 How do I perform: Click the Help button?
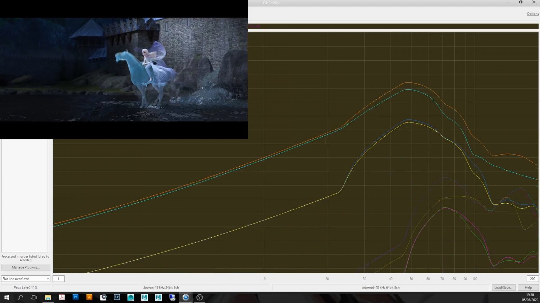pyautogui.click(x=528, y=288)
